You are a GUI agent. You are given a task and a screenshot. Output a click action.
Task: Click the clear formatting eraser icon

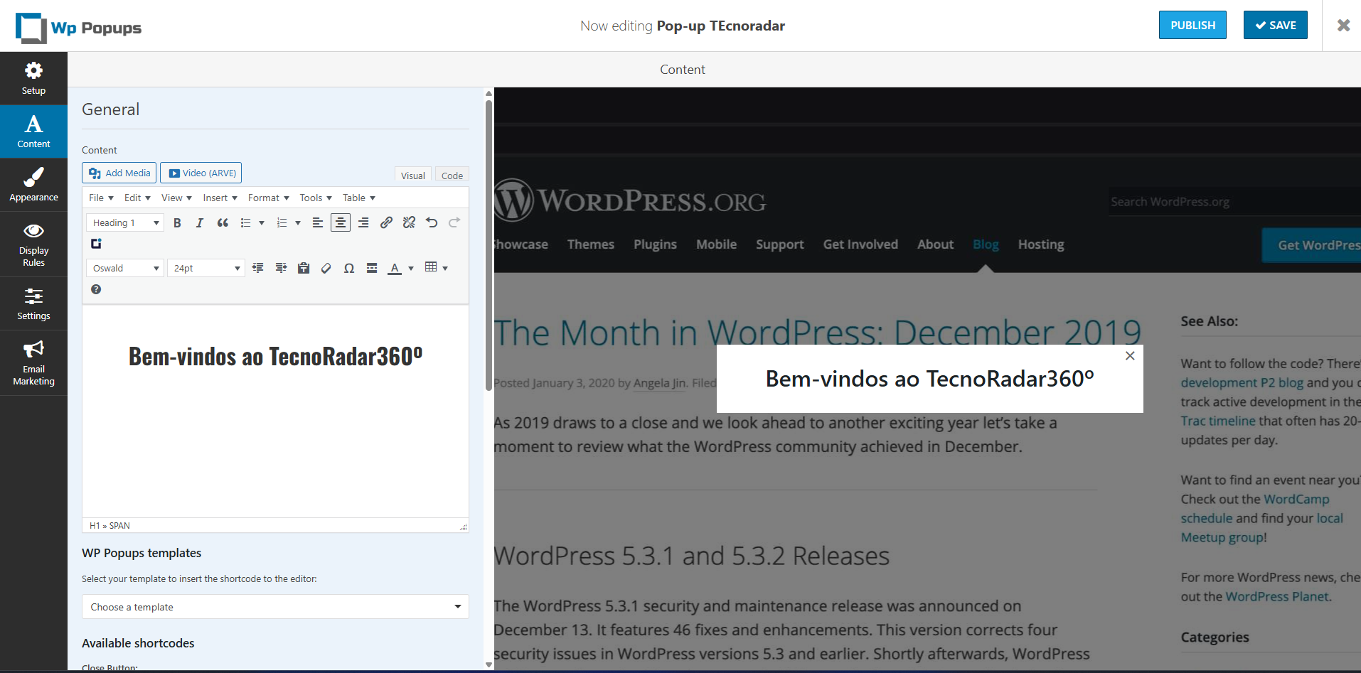pyautogui.click(x=326, y=269)
